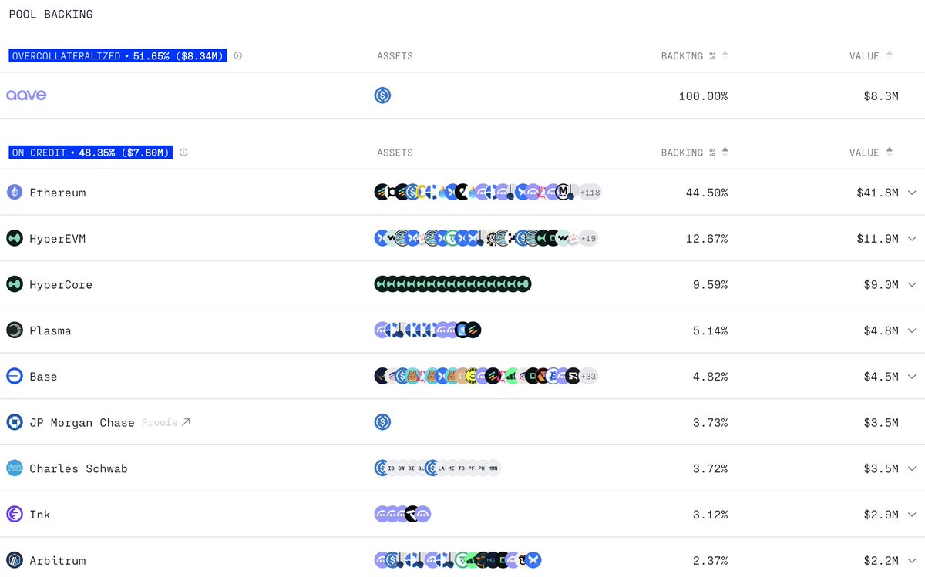Screen dimensions: 925x577
Task: Expand the Ethereum row chevron
Action: click(913, 193)
